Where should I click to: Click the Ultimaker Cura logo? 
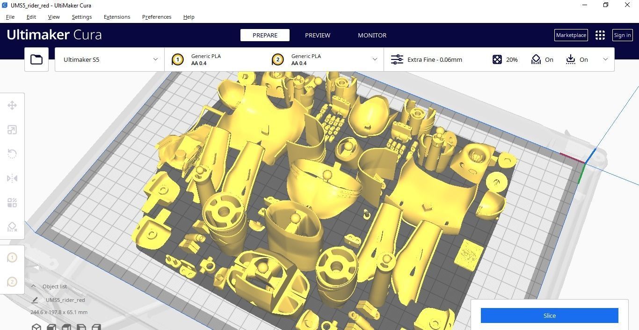click(54, 35)
